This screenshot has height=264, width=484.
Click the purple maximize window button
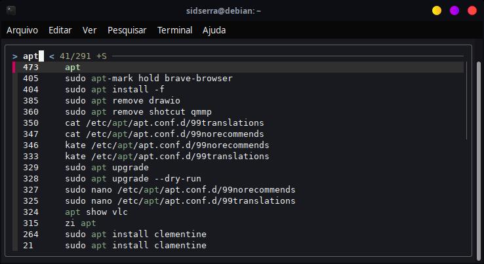[x=454, y=10]
